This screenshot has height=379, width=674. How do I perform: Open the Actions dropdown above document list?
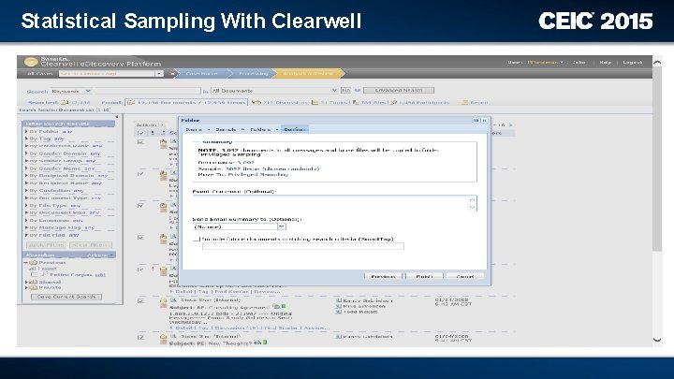point(150,125)
